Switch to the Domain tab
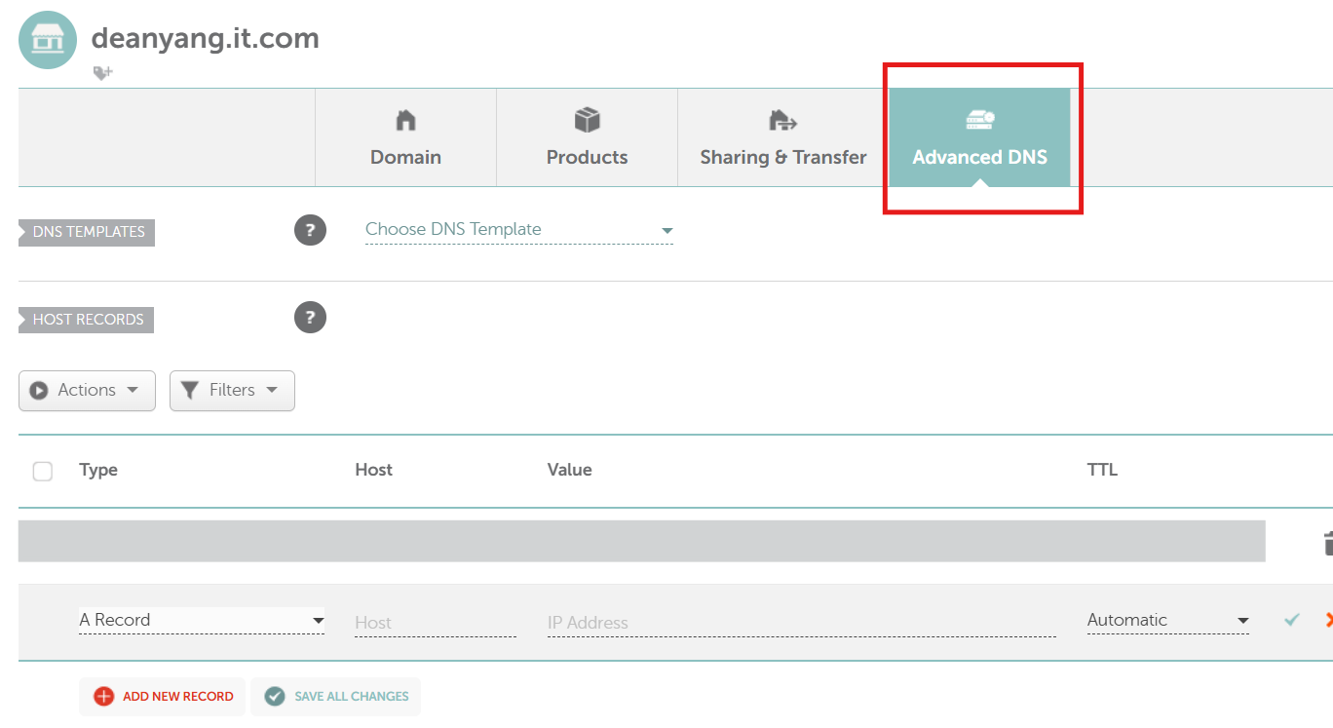The width and height of the screenshot is (1333, 728). click(405, 137)
